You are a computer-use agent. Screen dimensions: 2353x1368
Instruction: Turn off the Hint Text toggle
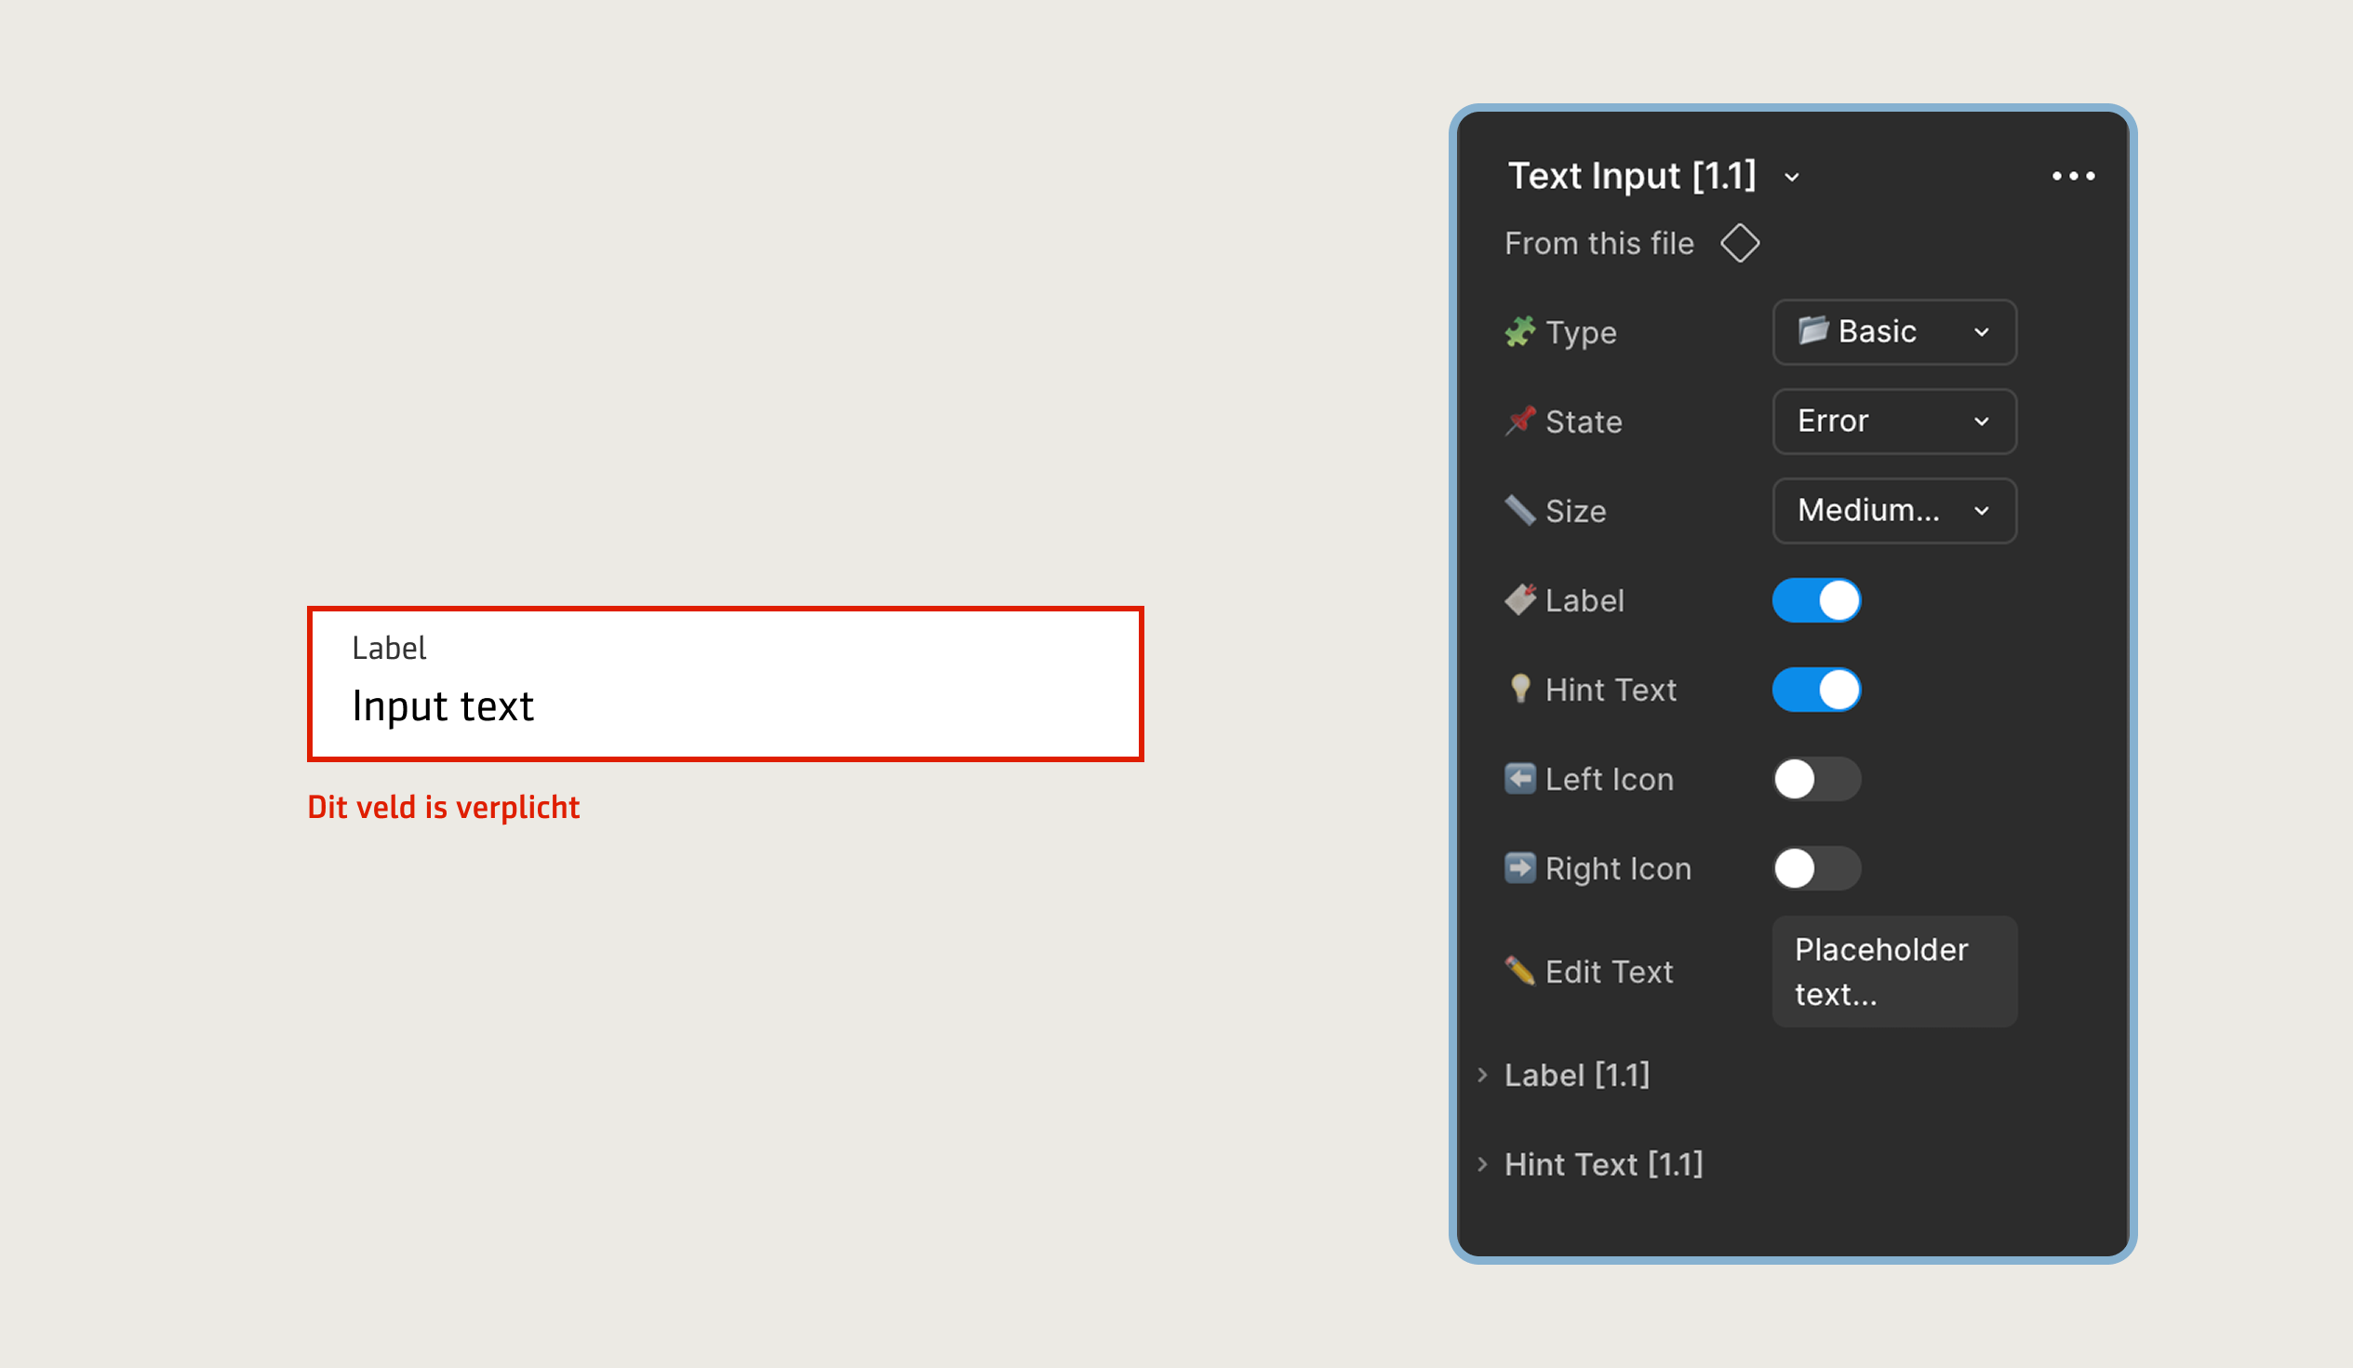1816,690
